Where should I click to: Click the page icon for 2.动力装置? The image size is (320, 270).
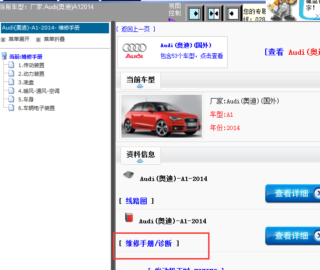[x=11, y=73]
